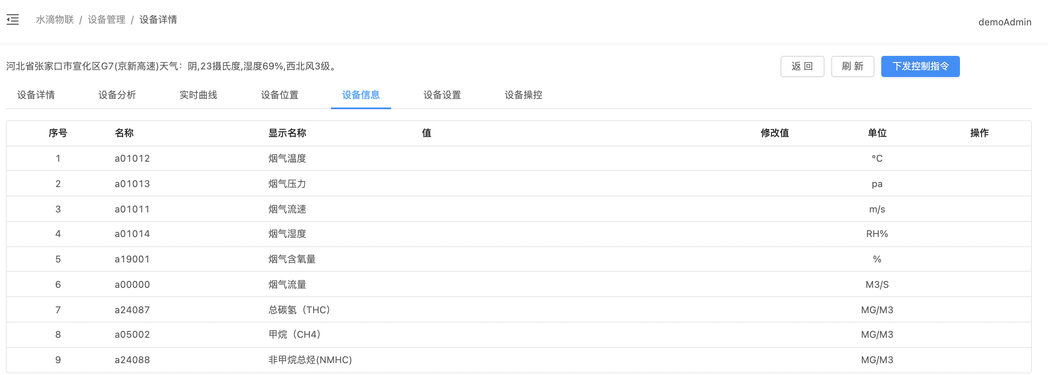The height and width of the screenshot is (375, 1048).
Task: Open the 设备操控 tab
Action: (524, 95)
